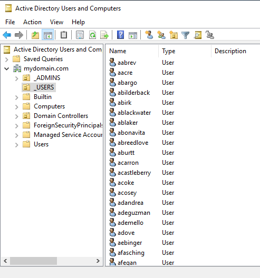Set filtering options with funnel icon

tap(186, 35)
